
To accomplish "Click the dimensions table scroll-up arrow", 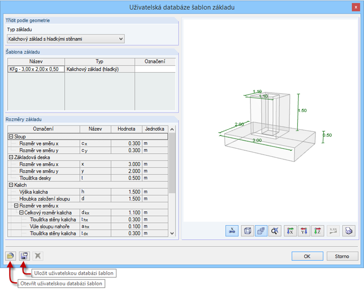I will point(172,129).
